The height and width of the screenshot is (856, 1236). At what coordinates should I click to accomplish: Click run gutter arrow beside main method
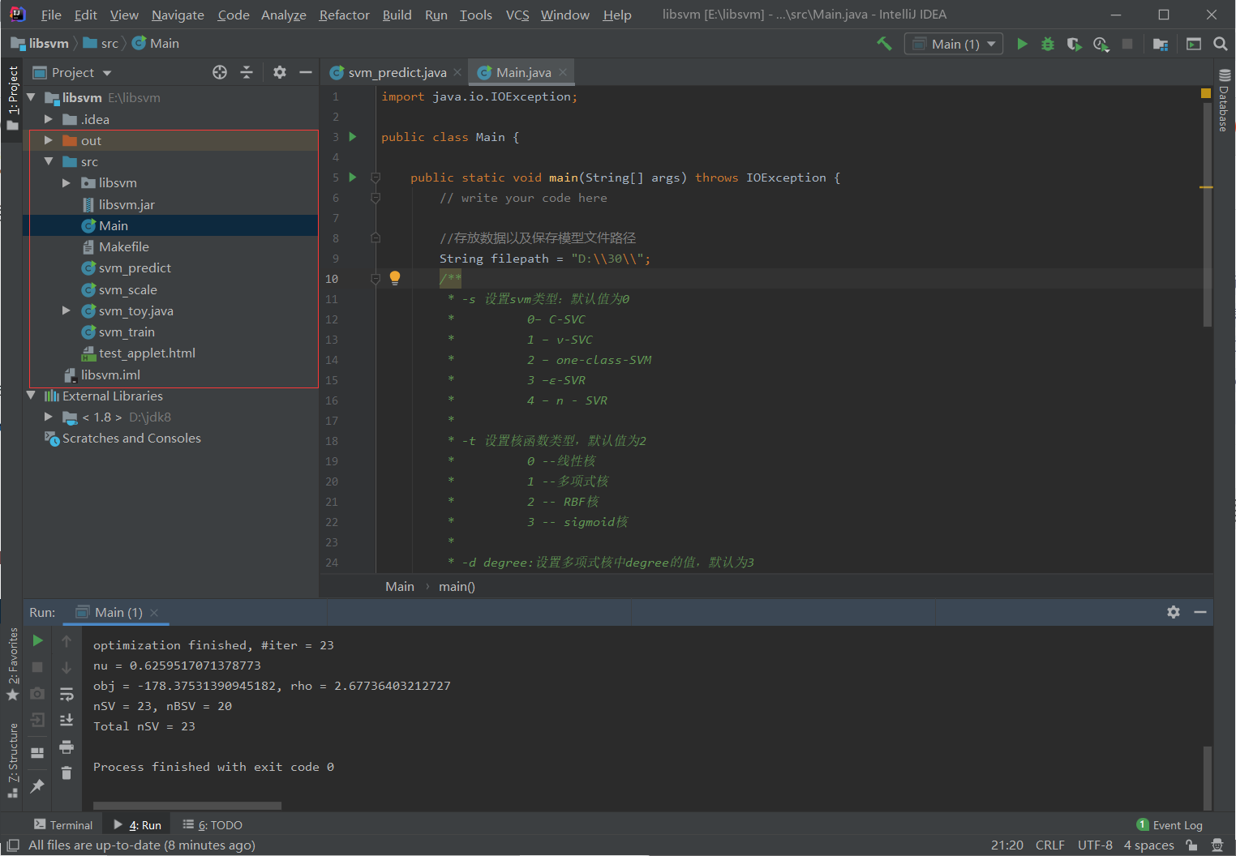[353, 177]
